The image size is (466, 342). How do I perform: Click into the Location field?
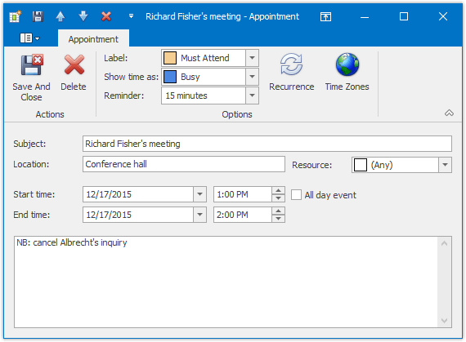pyautogui.click(x=184, y=164)
